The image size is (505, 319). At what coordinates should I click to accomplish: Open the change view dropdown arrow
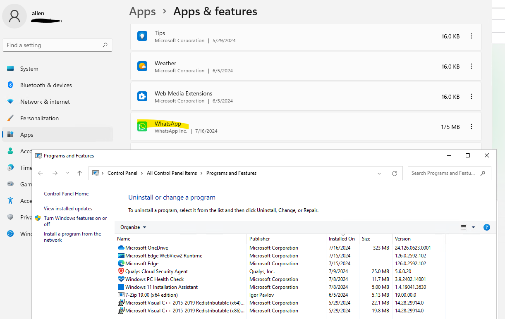click(474, 227)
